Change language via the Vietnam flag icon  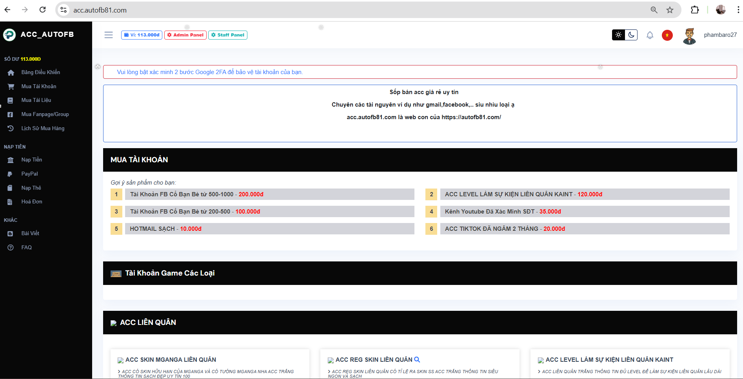point(667,35)
